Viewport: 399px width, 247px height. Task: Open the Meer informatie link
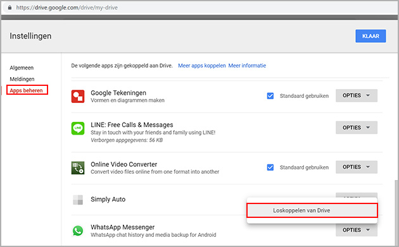(247, 66)
